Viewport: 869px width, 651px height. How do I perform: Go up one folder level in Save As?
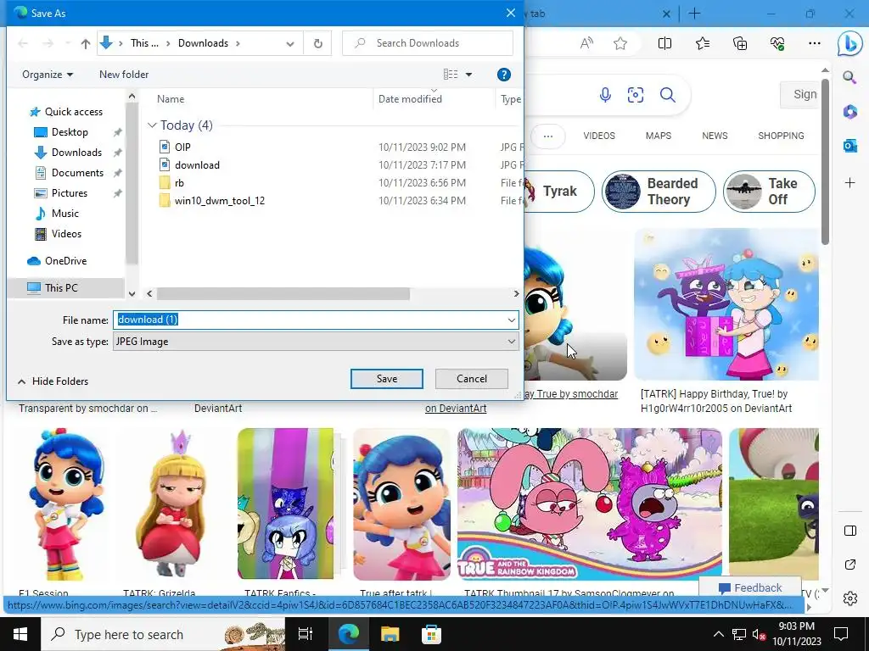(86, 43)
